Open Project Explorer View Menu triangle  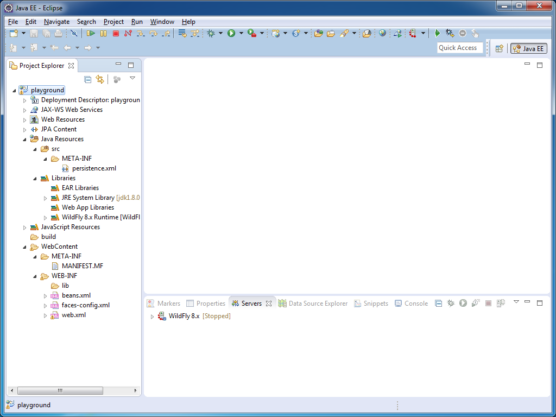click(132, 78)
